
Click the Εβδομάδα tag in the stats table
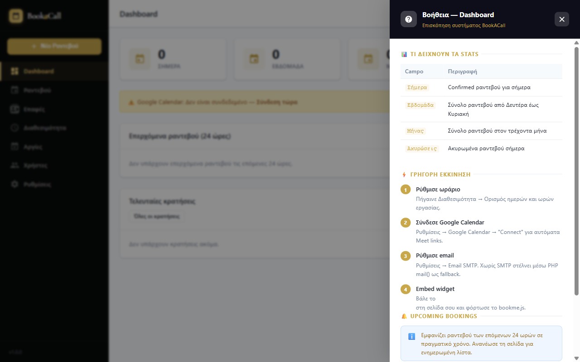pos(420,105)
